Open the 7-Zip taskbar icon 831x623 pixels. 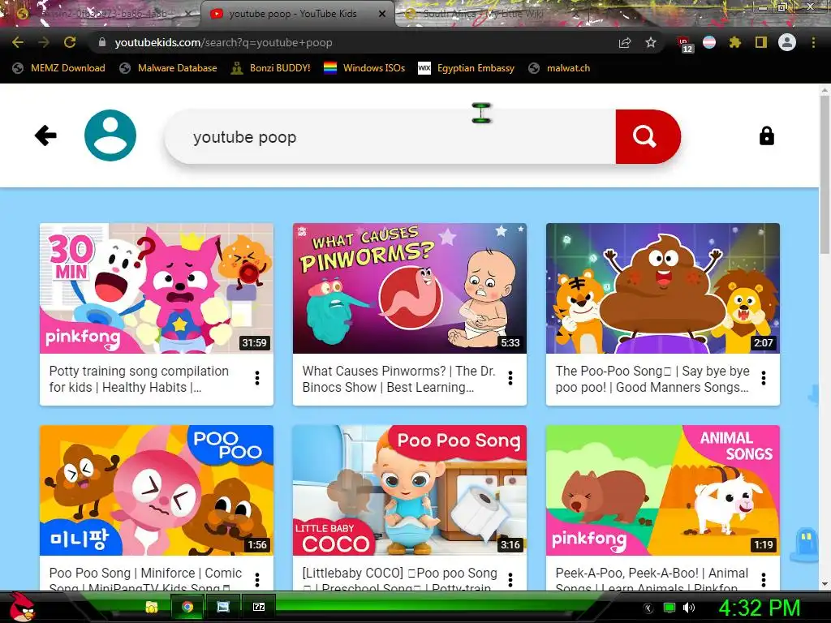coord(259,607)
